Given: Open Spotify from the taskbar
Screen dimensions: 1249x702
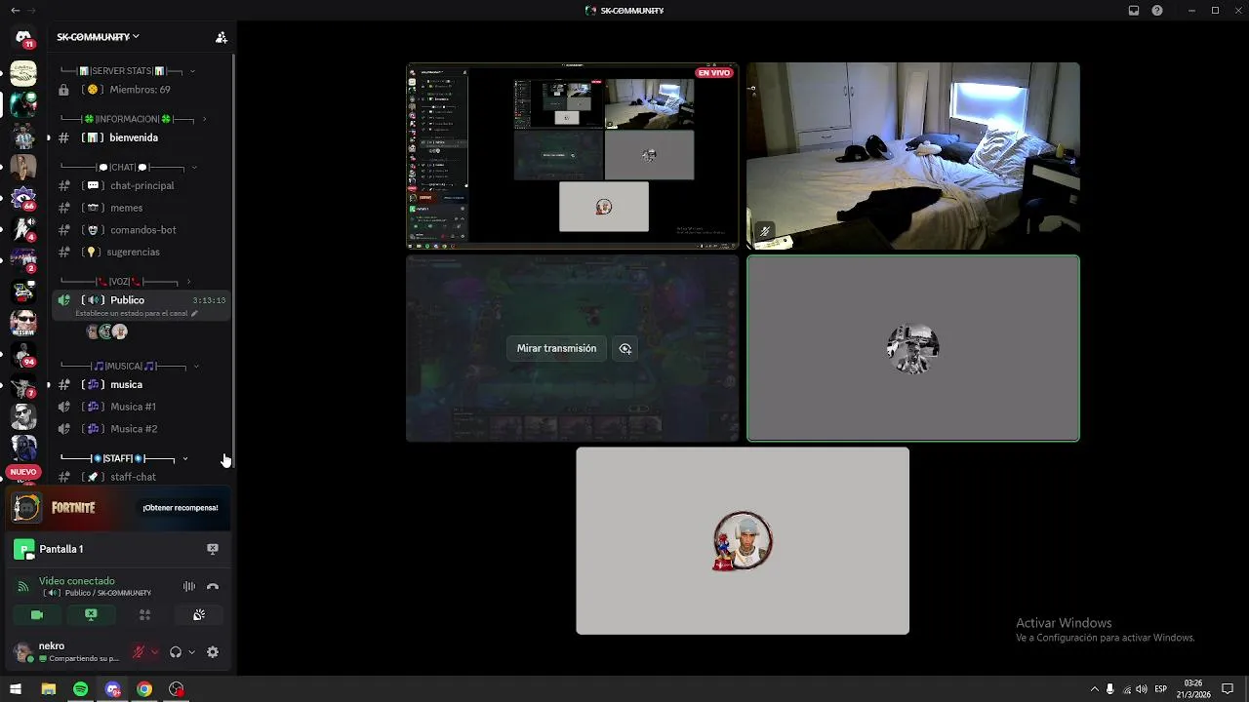Looking at the screenshot, I should point(80,689).
